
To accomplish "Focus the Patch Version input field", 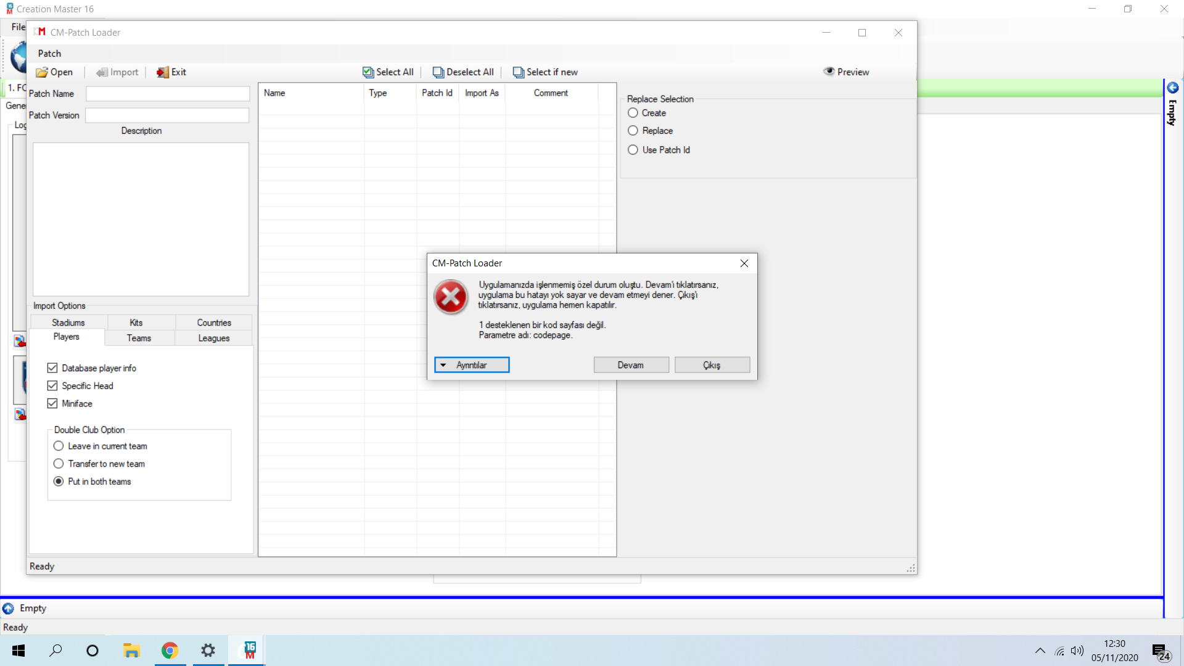I will (167, 115).
